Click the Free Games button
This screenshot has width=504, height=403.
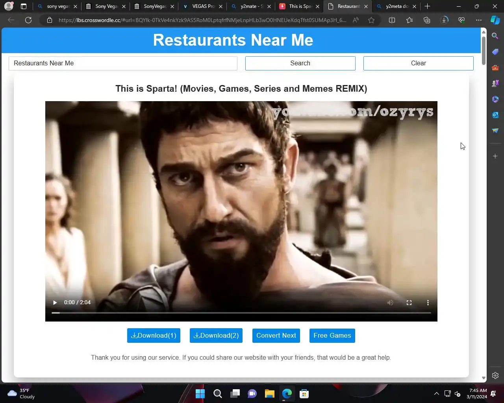(332, 336)
